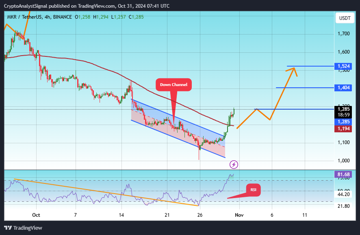360x235 pixels.
Task: Click the BINANCE exchange label
Action: [63, 17]
